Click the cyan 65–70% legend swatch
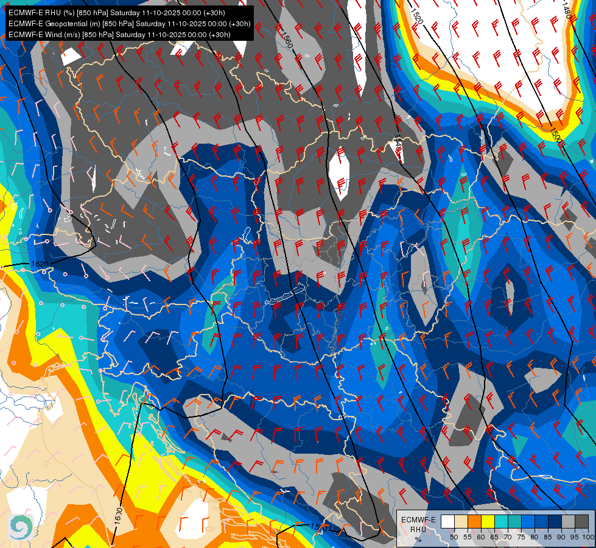Screen dimensions: 596x548 click(x=502, y=521)
